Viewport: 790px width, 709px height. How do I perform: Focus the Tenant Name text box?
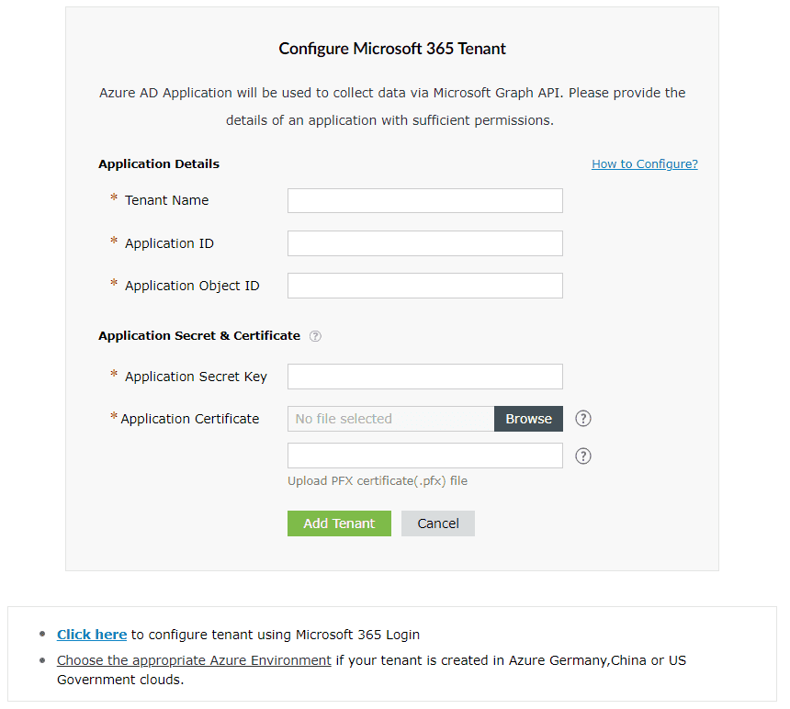[424, 201]
